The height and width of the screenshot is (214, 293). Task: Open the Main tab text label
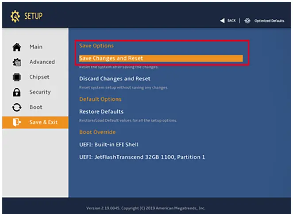click(x=36, y=47)
